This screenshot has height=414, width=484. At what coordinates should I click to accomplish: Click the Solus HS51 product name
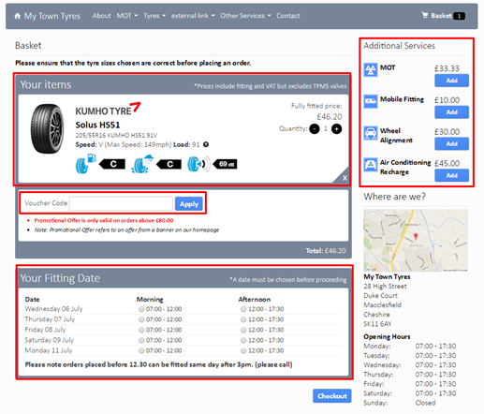coord(97,125)
